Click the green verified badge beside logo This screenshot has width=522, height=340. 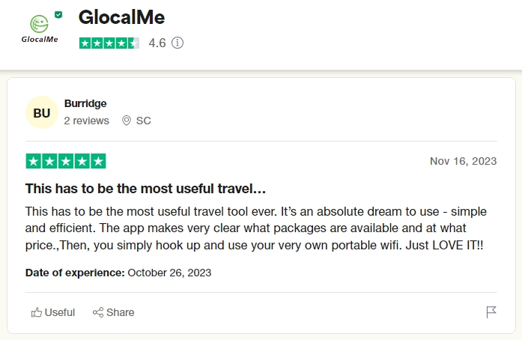tap(58, 14)
